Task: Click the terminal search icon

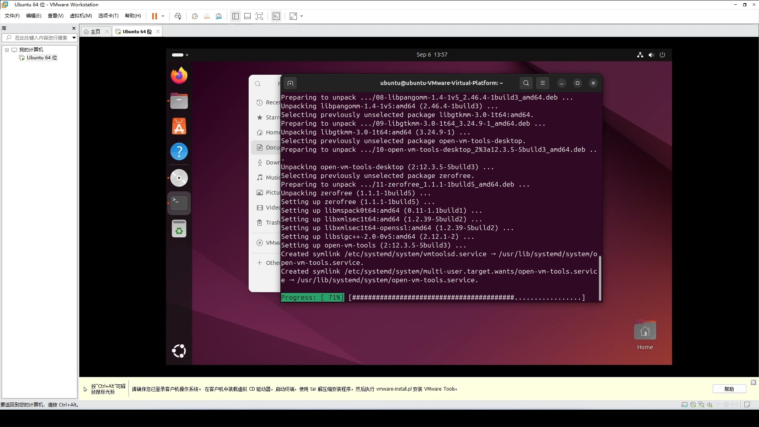Action: (526, 83)
